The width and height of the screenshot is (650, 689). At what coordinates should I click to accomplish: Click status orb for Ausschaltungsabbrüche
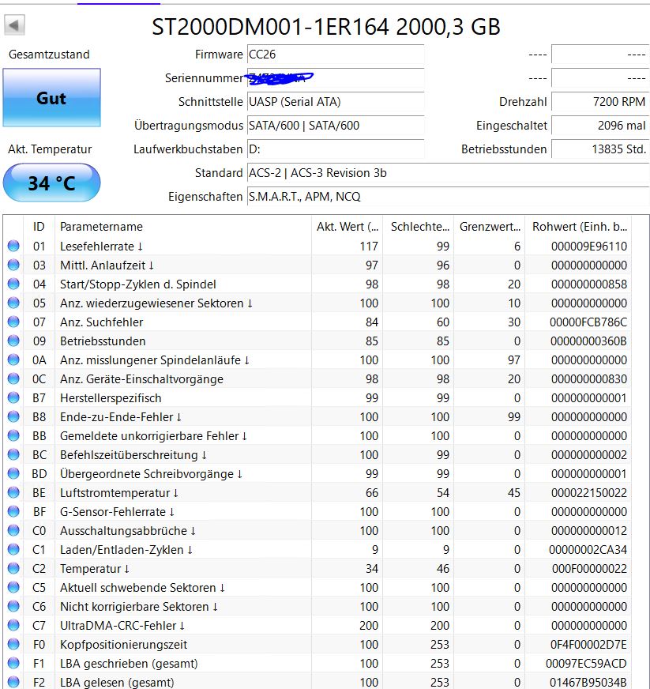(13, 530)
